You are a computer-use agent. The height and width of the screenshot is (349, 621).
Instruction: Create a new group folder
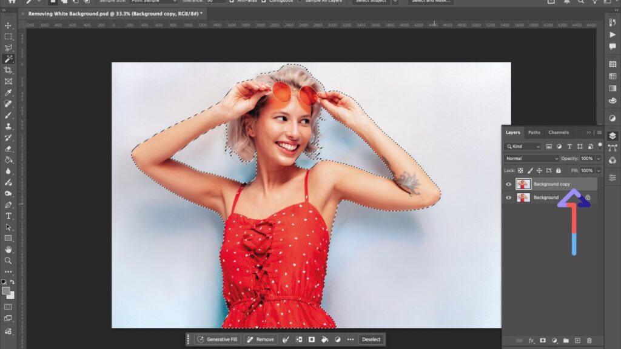(566, 341)
